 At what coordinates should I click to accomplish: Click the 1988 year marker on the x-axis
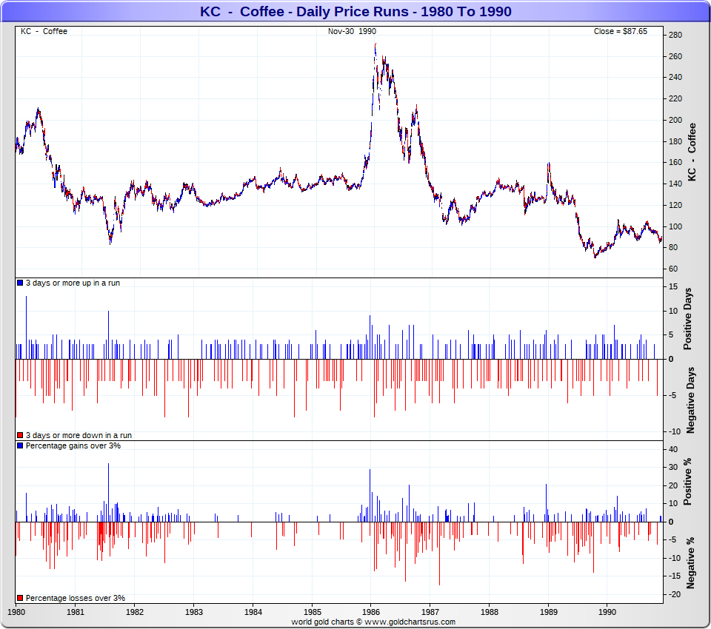tap(489, 613)
